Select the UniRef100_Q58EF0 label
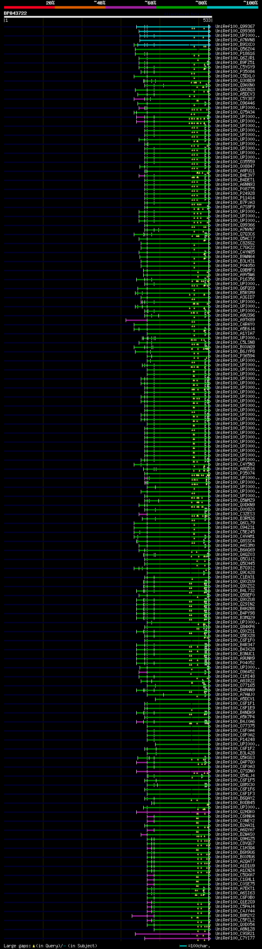This screenshot has width=262, height=949. point(235,595)
